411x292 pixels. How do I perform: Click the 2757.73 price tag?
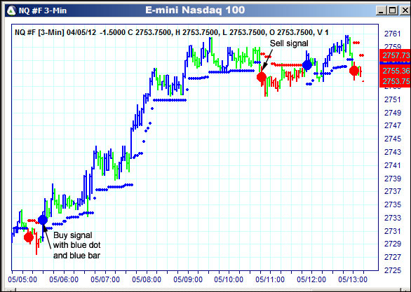click(x=396, y=55)
